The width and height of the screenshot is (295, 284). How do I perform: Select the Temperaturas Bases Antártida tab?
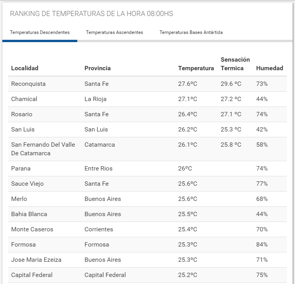pos(191,32)
